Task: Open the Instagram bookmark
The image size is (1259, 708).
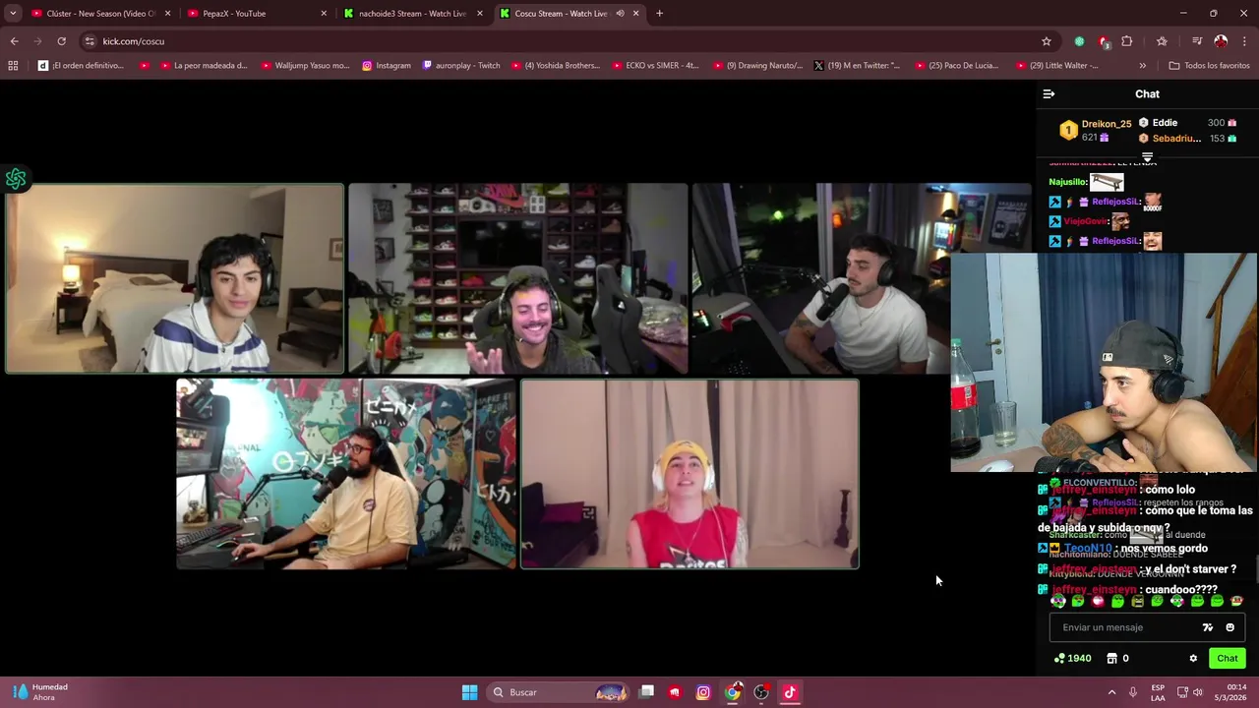Action: coord(387,66)
